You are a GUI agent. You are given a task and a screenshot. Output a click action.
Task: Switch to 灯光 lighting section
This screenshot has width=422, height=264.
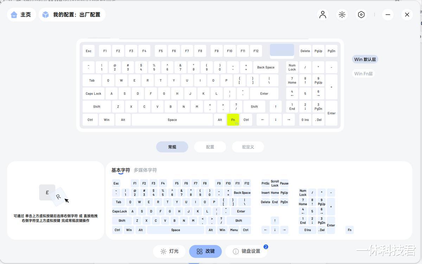[x=169, y=251]
